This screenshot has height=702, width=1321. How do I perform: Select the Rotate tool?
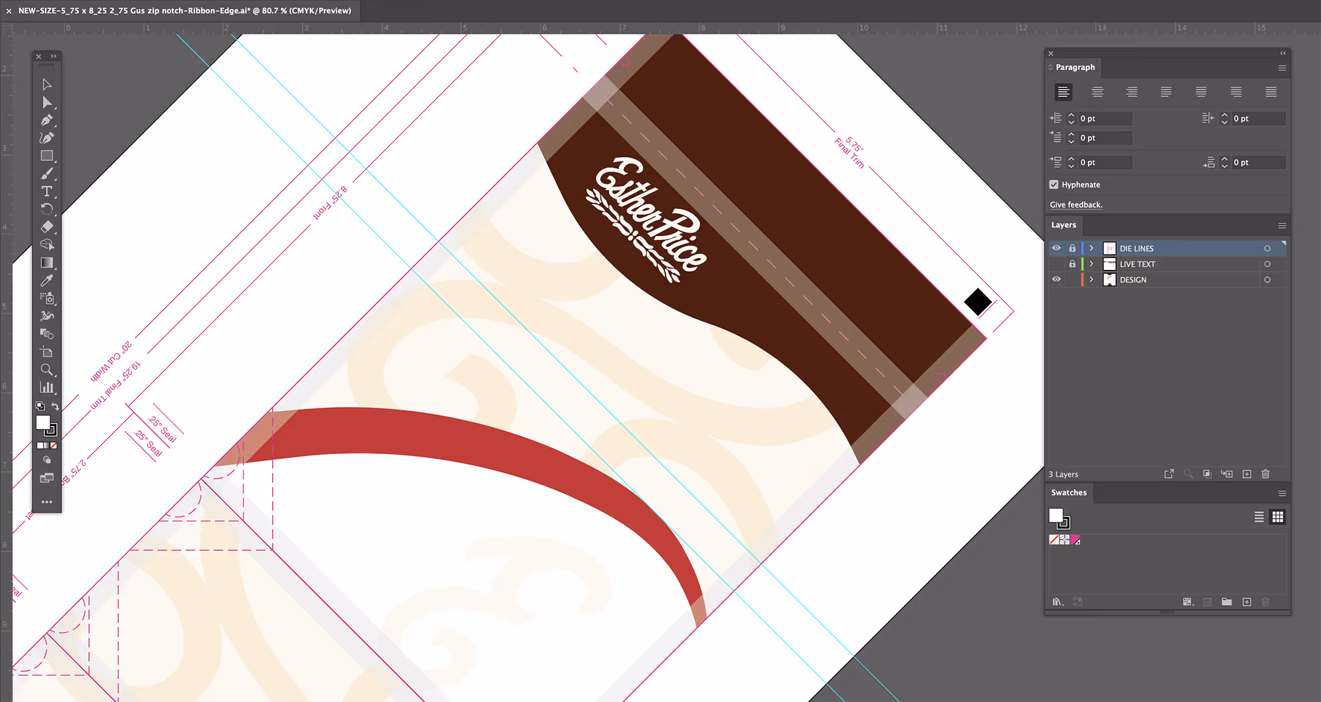(x=47, y=209)
